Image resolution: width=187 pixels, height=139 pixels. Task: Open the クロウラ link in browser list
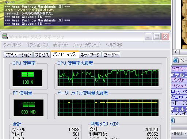[x=179, y=97]
